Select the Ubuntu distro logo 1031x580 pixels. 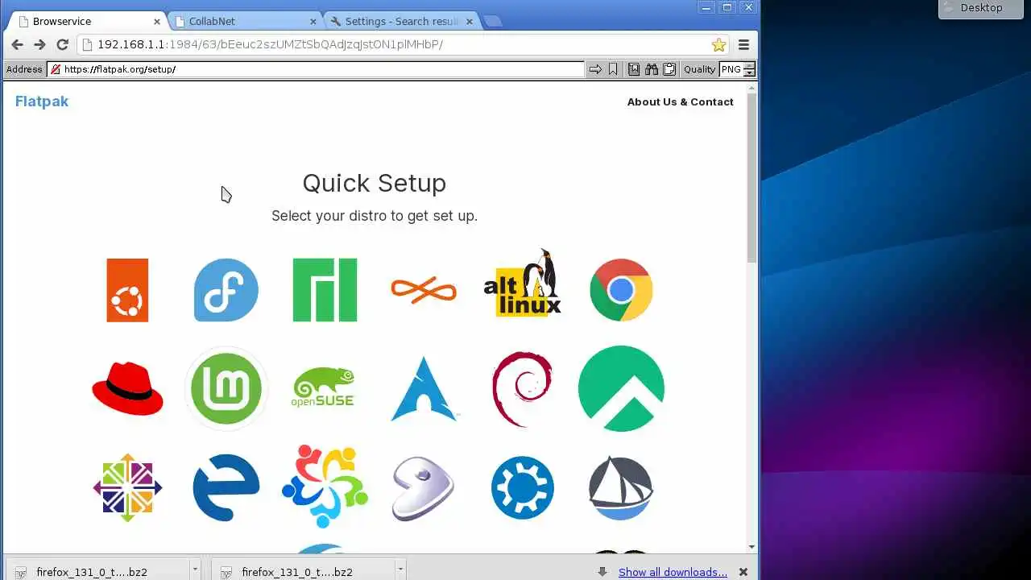pos(127,290)
